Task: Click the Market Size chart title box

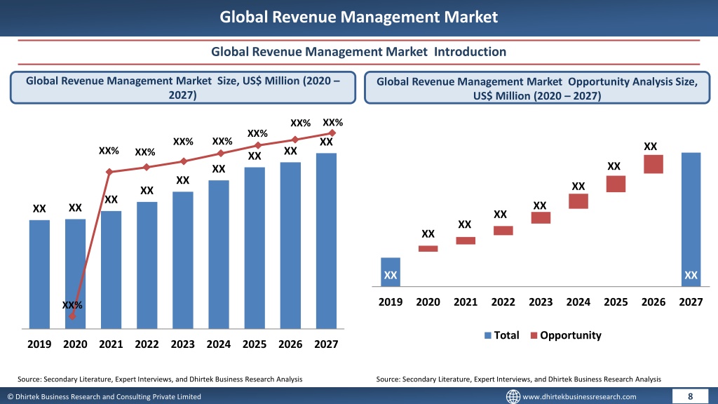Action: (183, 88)
